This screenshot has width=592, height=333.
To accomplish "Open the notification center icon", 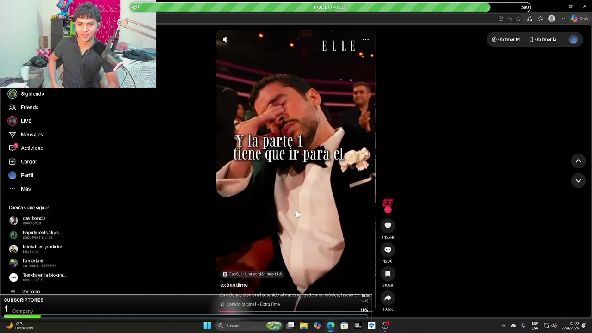I will tap(584, 326).
